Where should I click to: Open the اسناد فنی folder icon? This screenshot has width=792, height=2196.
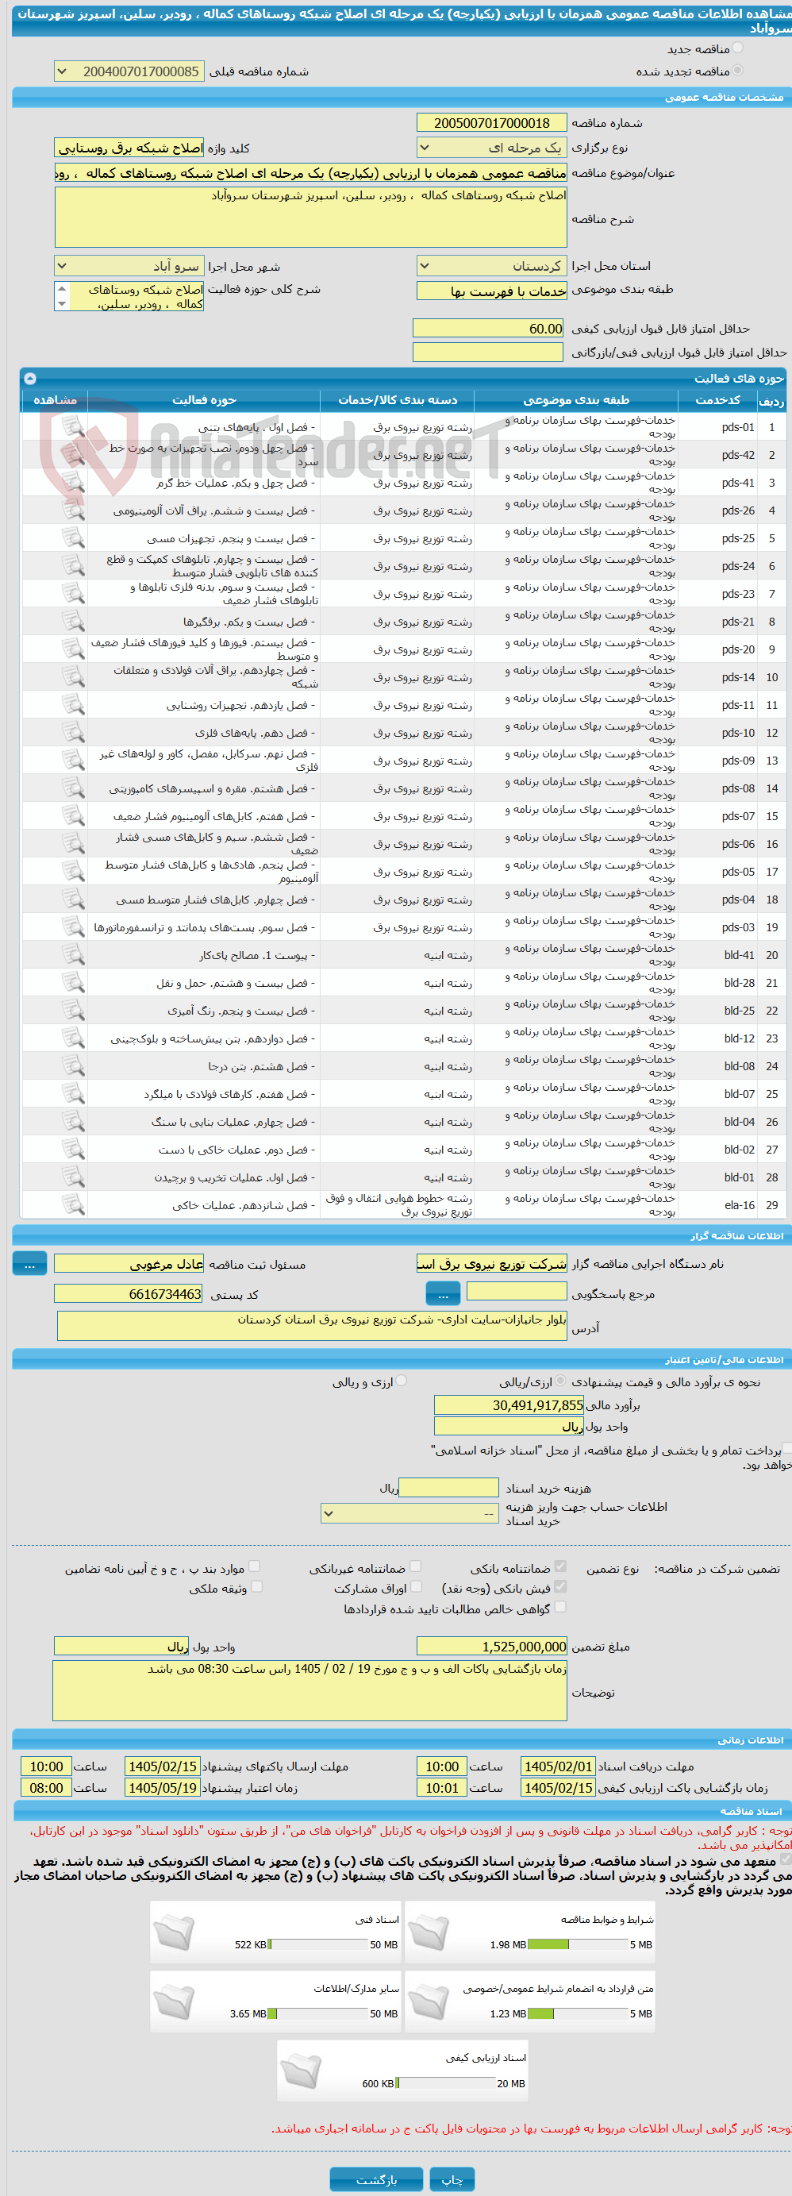click(x=175, y=1932)
